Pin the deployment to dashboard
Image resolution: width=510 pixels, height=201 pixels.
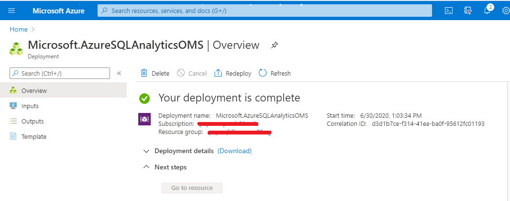tap(274, 45)
